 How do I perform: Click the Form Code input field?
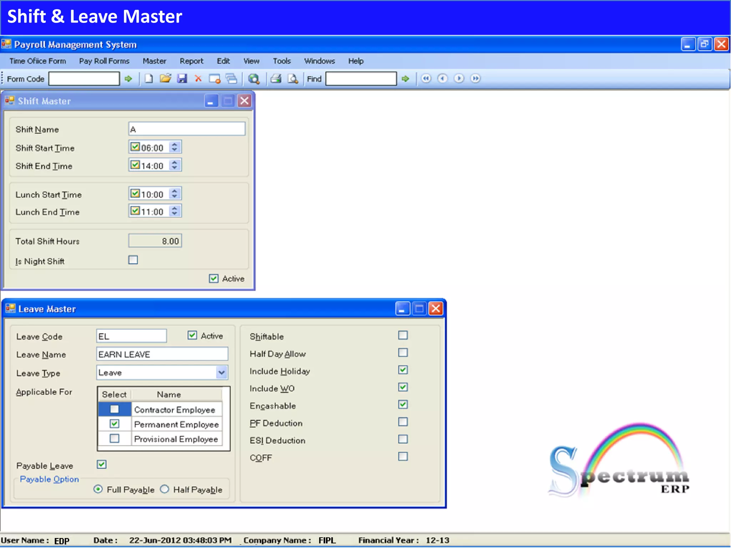[x=84, y=79]
